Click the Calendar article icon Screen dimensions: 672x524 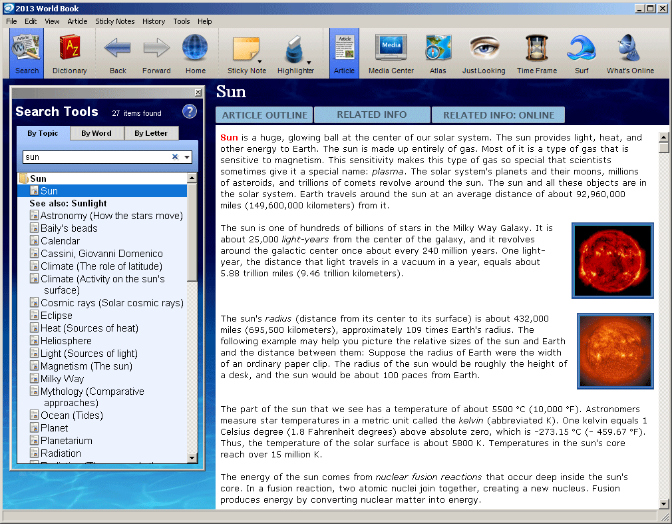[35, 240]
